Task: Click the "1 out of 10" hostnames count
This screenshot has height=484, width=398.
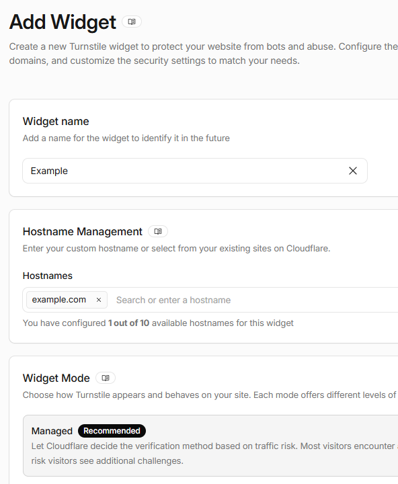Action: coord(129,323)
